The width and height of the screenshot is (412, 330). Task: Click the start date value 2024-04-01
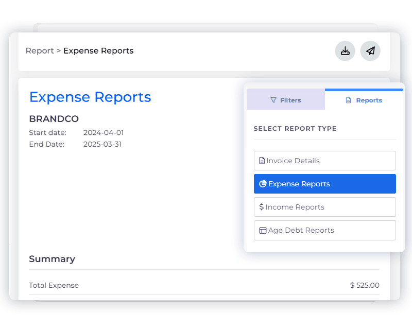(104, 133)
